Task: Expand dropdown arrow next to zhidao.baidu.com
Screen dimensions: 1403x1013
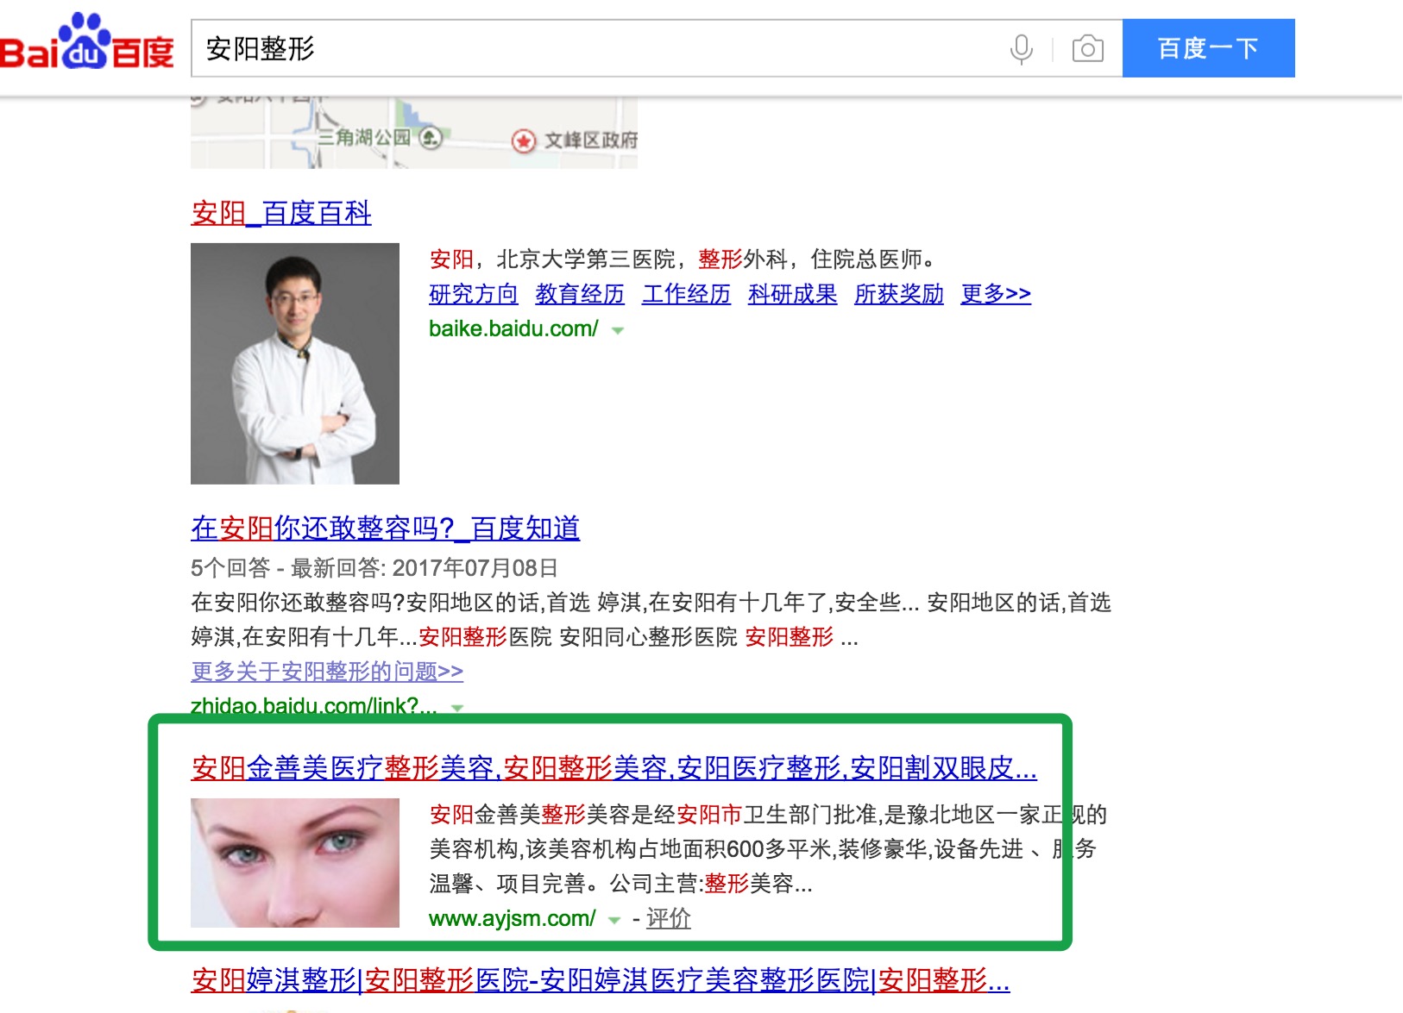Action: pyautogui.click(x=457, y=708)
